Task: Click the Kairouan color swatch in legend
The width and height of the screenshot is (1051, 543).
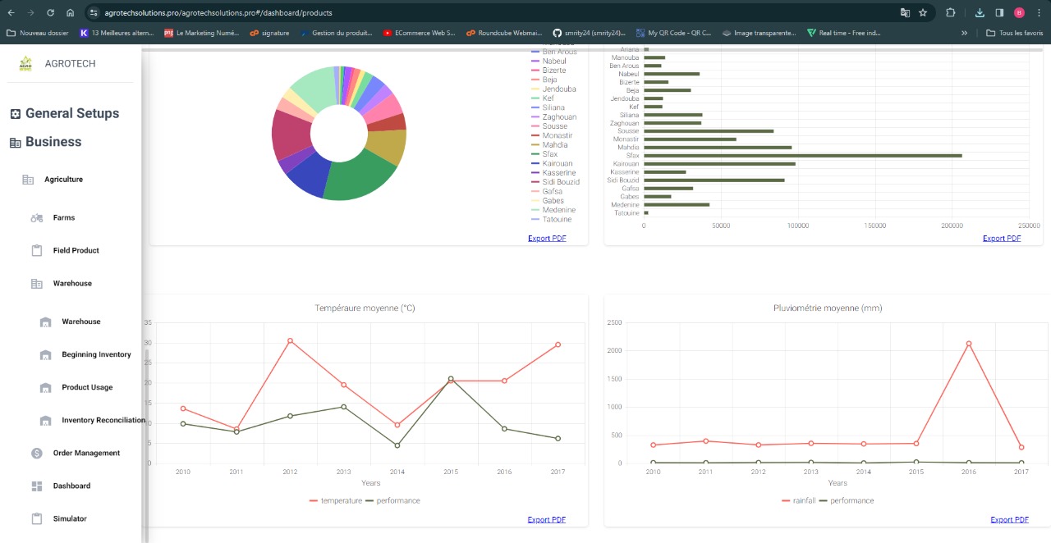Action: pyautogui.click(x=535, y=164)
